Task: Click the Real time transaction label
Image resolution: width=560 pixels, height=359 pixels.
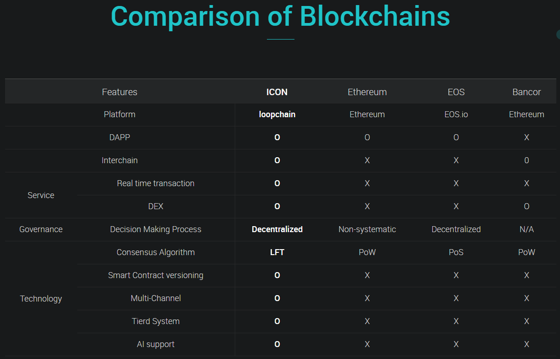Action: 155,183
